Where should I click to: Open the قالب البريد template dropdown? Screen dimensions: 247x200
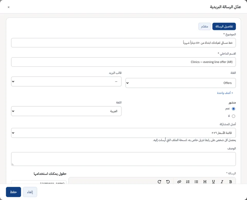66,82
